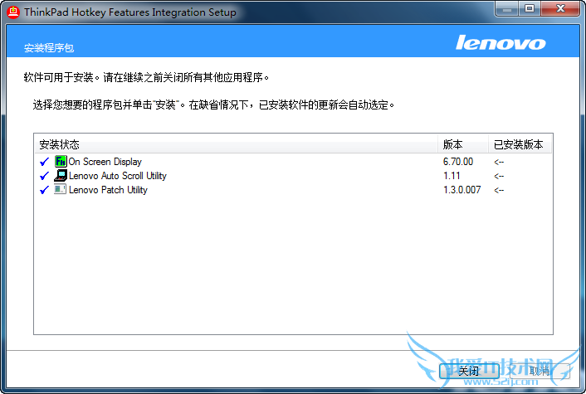Click the Lenovo Auto Scroll Utility laptop icon
Image resolution: width=586 pixels, height=394 pixels.
(61, 175)
